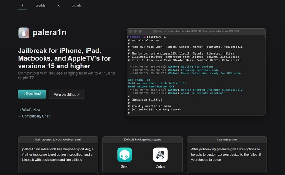
Task: Click dropbear description paragraph
Action: 58,154
